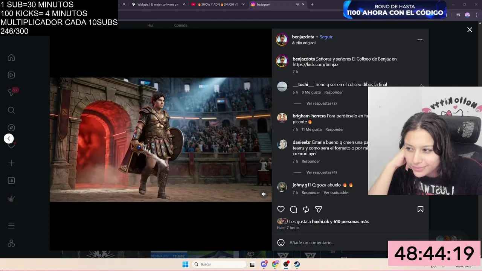Save the post with the bookmark icon

tap(420, 209)
